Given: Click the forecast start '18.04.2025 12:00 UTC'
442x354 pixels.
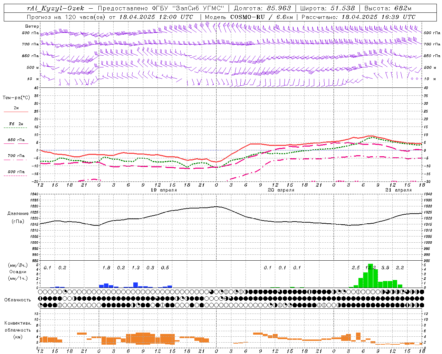Looking at the screenshot, I should pos(156,17).
